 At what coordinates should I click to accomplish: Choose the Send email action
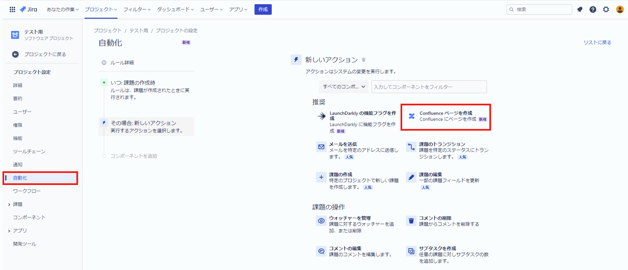pyautogui.click(x=357, y=151)
